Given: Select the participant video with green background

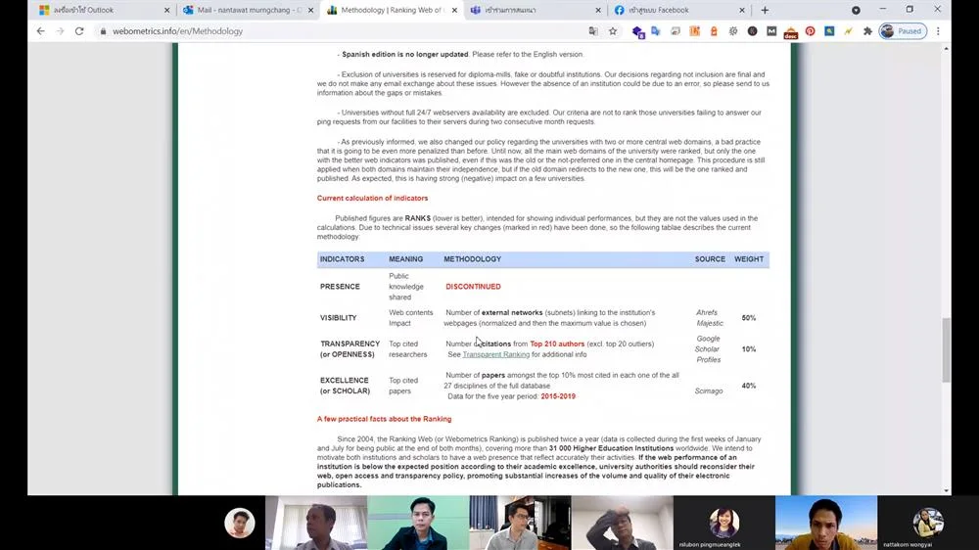Looking at the screenshot, I should tap(418, 524).
